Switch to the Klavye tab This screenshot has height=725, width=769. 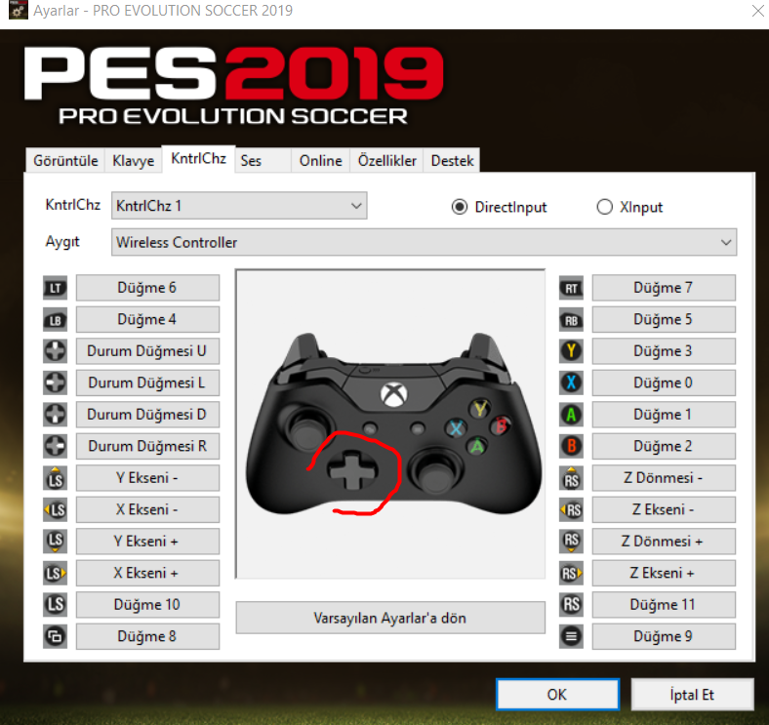pyautogui.click(x=133, y=161)
